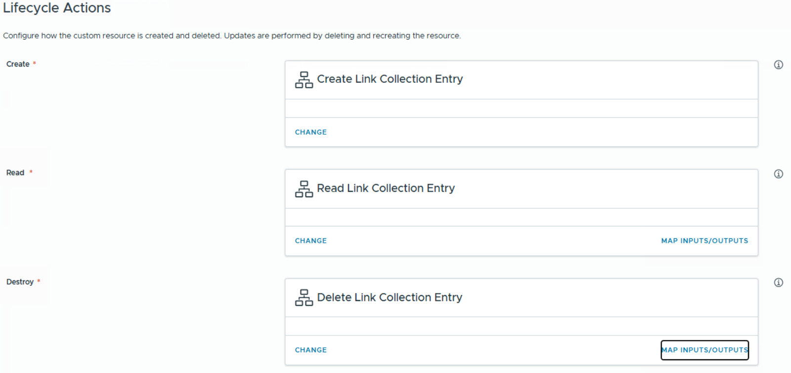Select the Read Link Collection Entry title
The image size is (791, 373).
coord(386,188)
